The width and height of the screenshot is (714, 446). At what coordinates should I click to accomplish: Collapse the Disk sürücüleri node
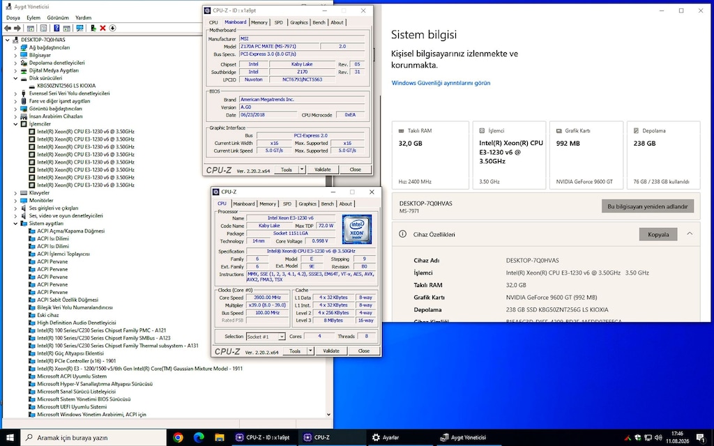(15, 78)
